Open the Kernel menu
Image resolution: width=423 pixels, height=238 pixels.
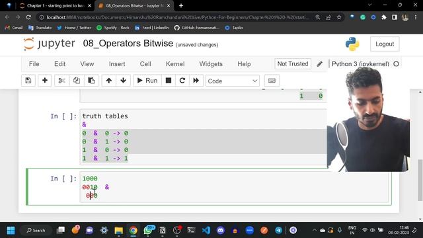pyautogui.click(x=175, y=64)
